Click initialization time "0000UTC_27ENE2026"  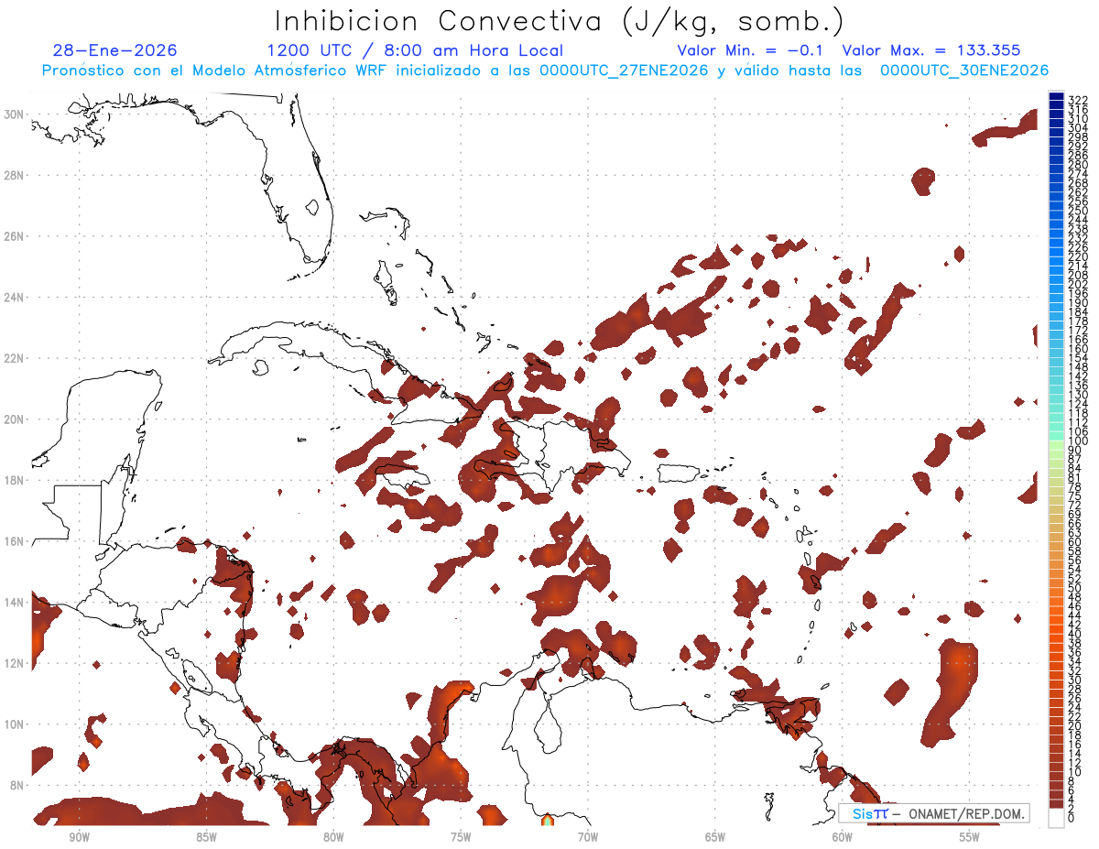click(x=624, y=71)
